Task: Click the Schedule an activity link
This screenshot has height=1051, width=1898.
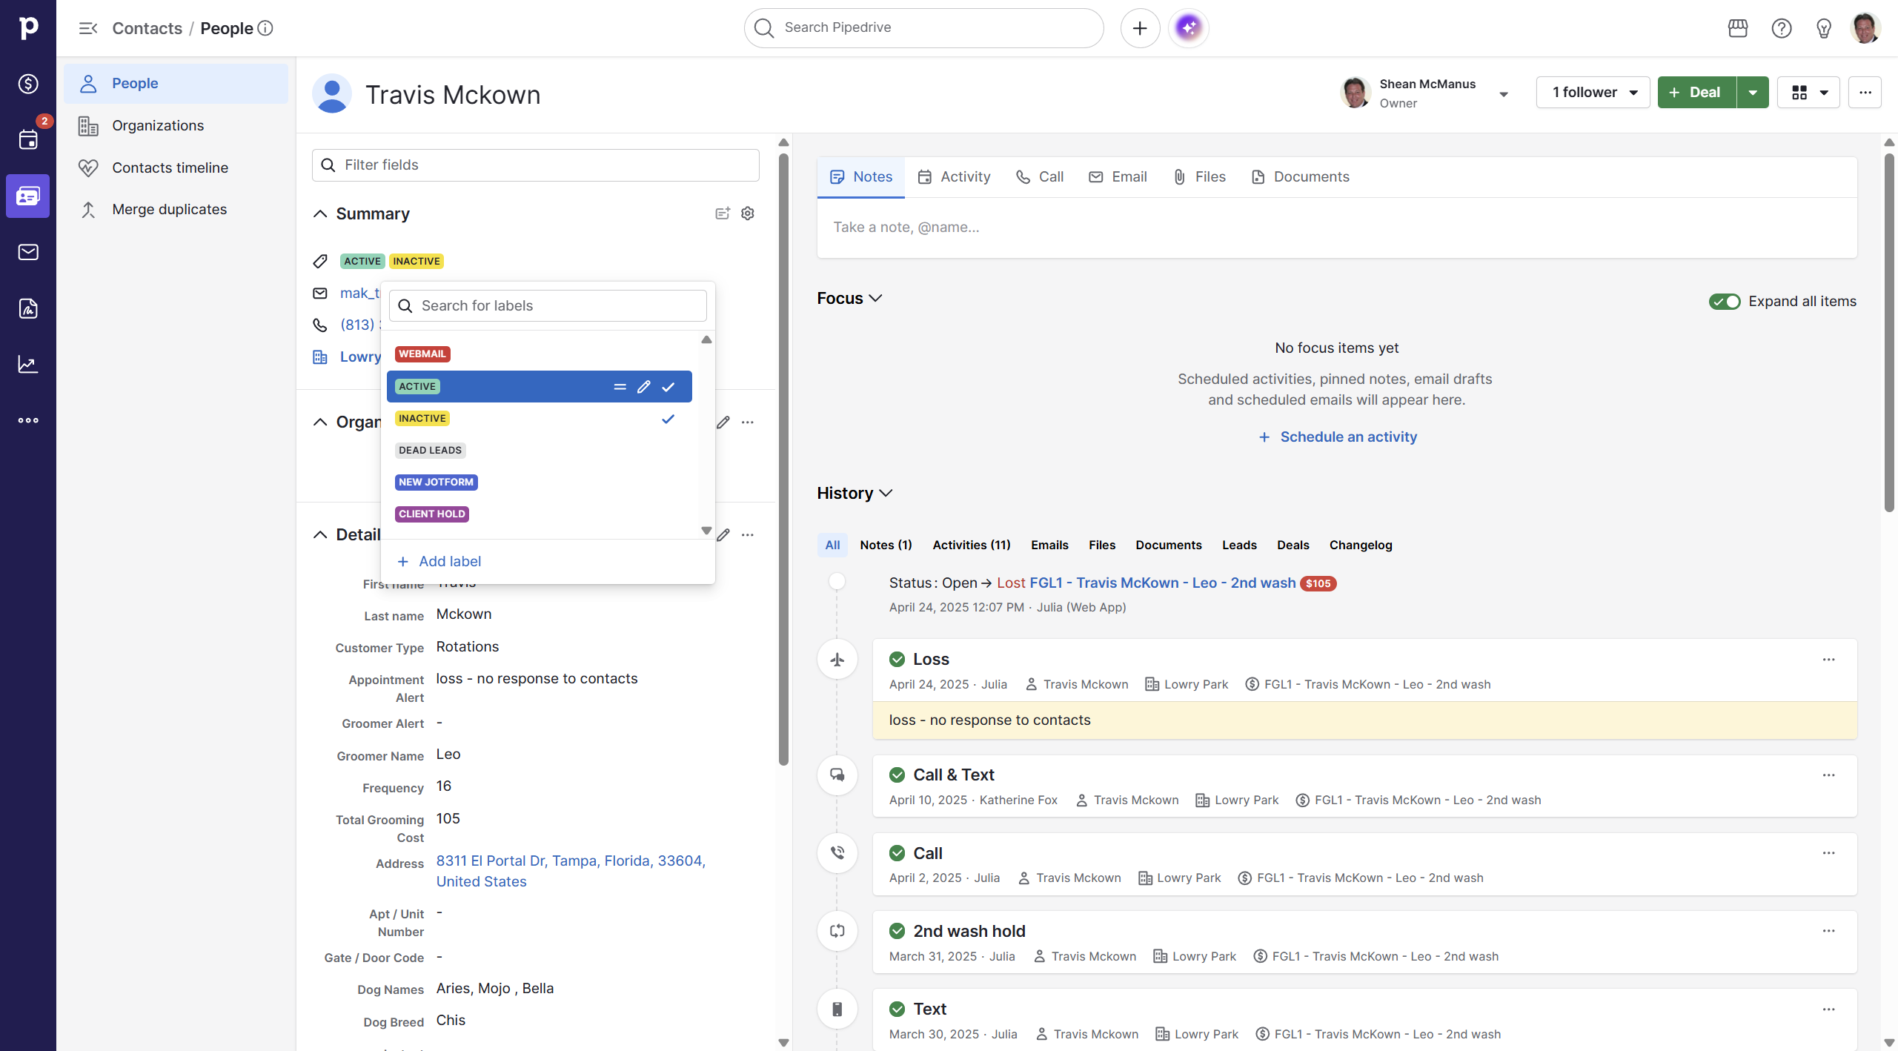Action: tap(1347, 437)
